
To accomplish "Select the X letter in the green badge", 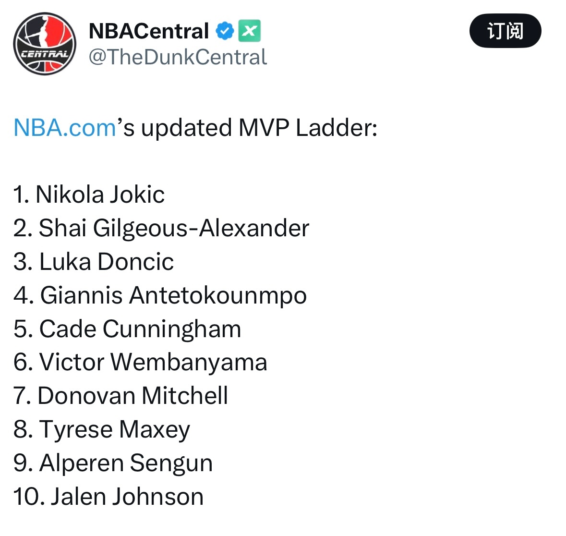I will click(249, 30).
